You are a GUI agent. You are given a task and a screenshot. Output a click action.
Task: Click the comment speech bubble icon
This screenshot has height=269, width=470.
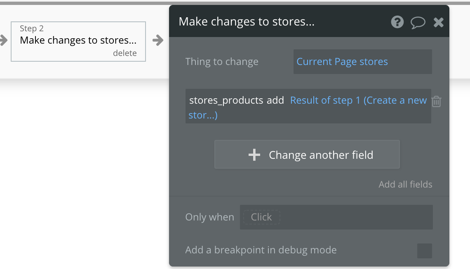pos(418,22)
